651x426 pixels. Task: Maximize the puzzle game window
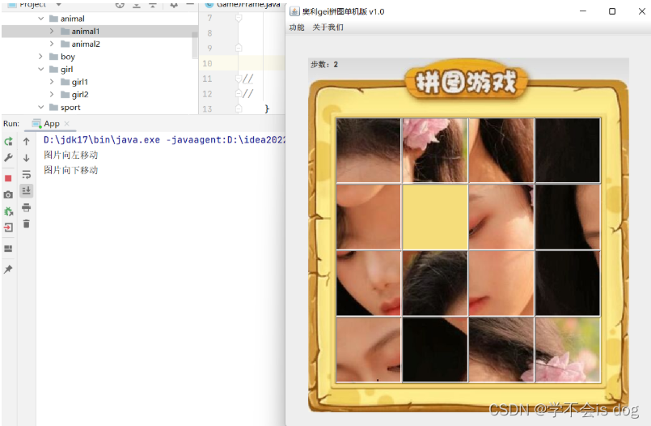[x=612, y=11]
